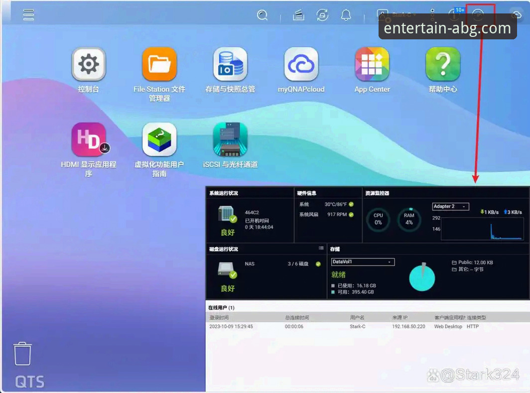Viewport: 530px width, 393px height.
Task: Click the 917 RPM fan speed
Action: pyautogui.click(x=337, y=215)
